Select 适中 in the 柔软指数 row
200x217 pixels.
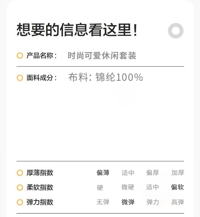pos(153,187)
